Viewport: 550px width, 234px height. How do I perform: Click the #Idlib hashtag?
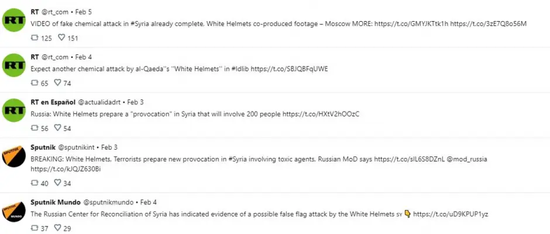[239, 69]
